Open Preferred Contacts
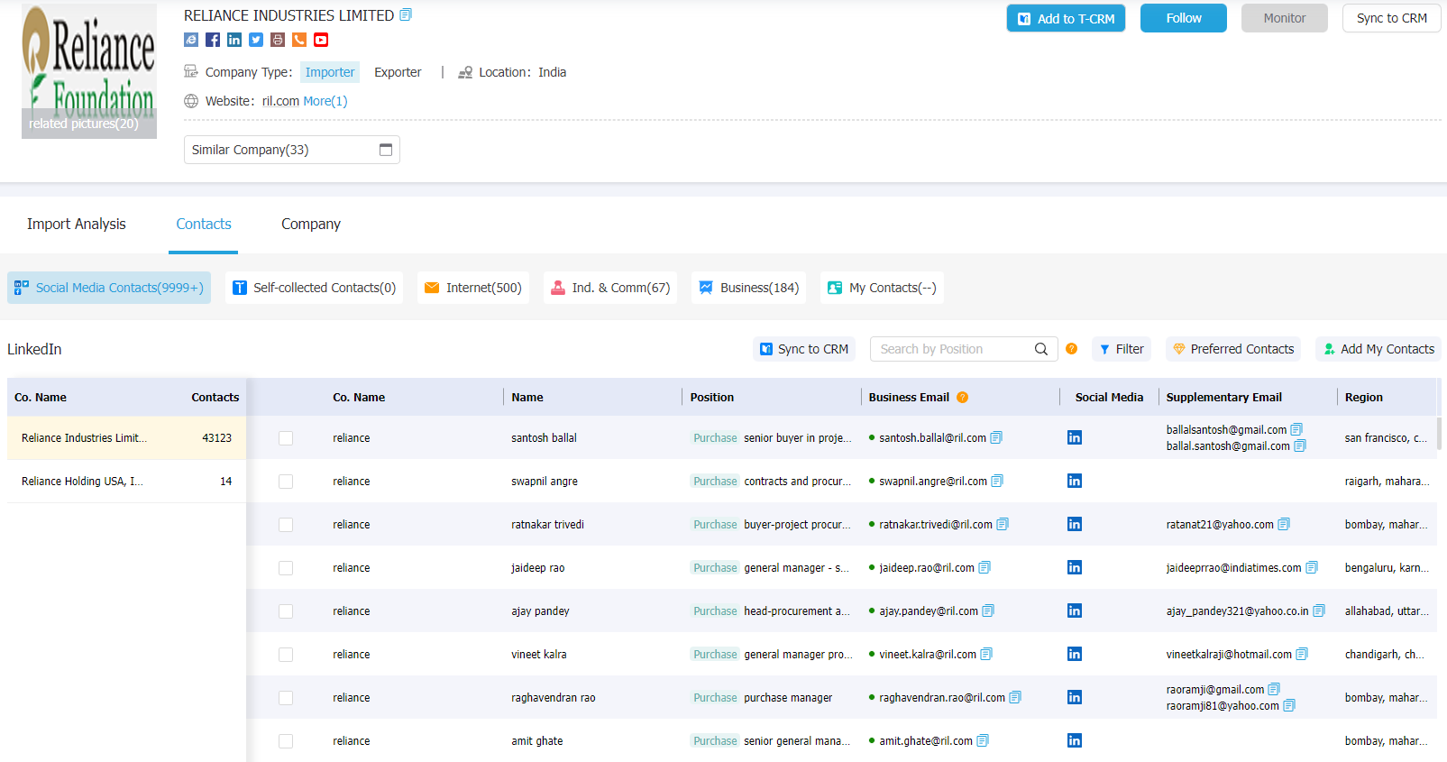This screenshot has height=762, width=1447. [1233, 349]
